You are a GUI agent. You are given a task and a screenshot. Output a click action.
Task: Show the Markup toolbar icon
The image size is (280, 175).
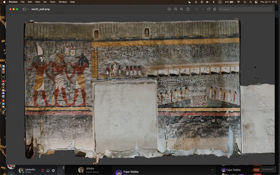(x=214, y=9)
